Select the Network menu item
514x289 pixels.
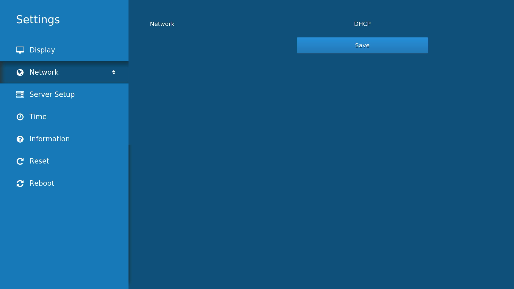pos(64,72)
